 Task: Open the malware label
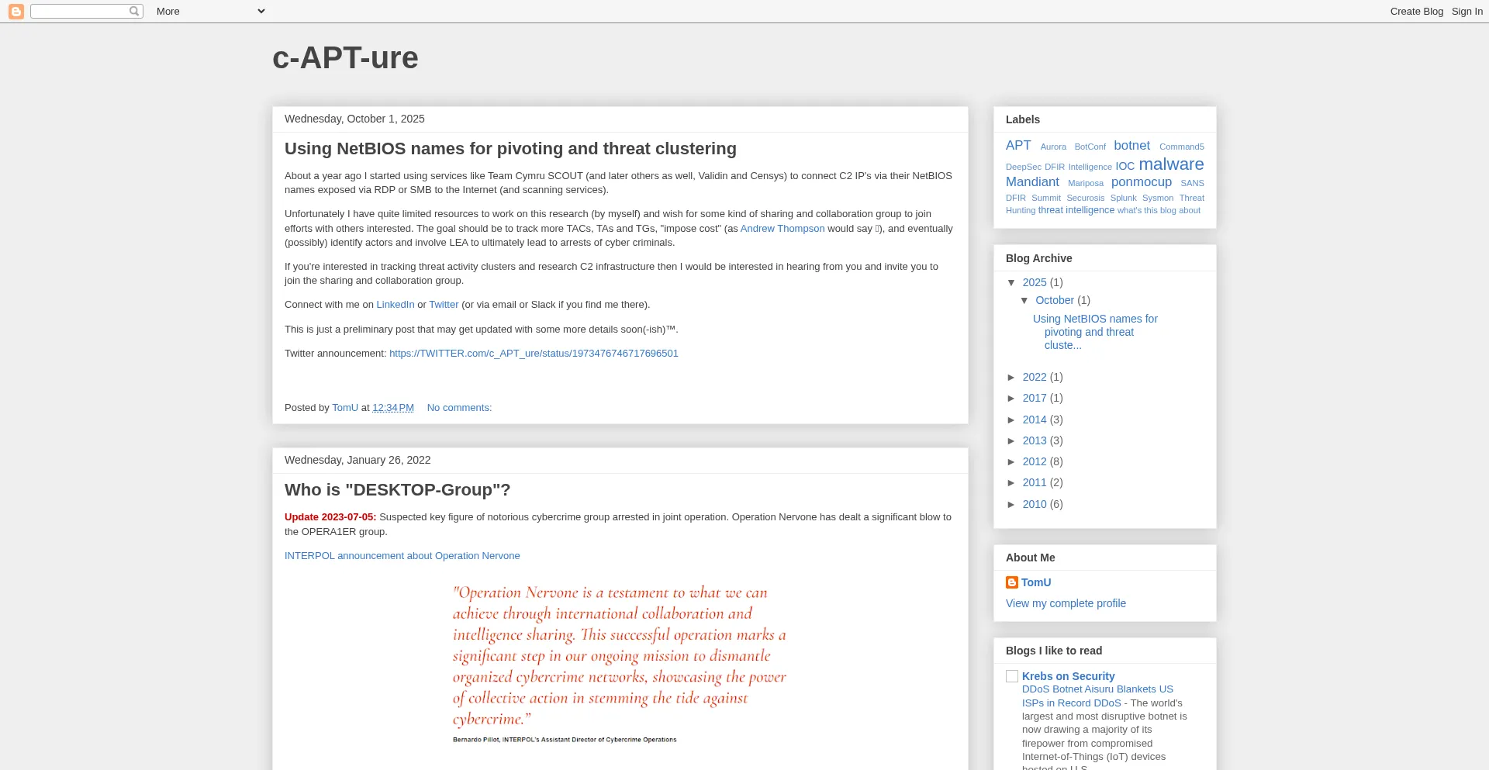[1171, 164]
